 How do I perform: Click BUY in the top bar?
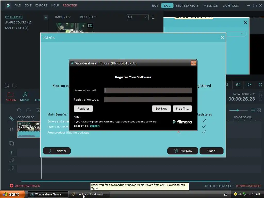(155, 6)
